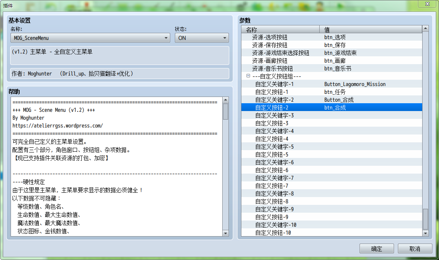Select the 自定义按钮-5 parameter row
439x260 pixels.
332,155
